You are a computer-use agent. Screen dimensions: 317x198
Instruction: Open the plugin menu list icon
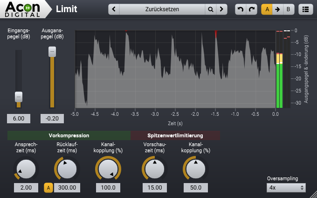[x=306, y=9]
